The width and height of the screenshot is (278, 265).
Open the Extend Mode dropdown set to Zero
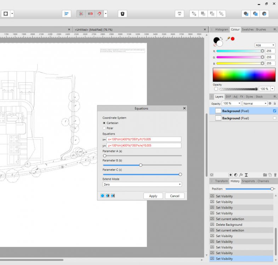(x=142, y=184)
